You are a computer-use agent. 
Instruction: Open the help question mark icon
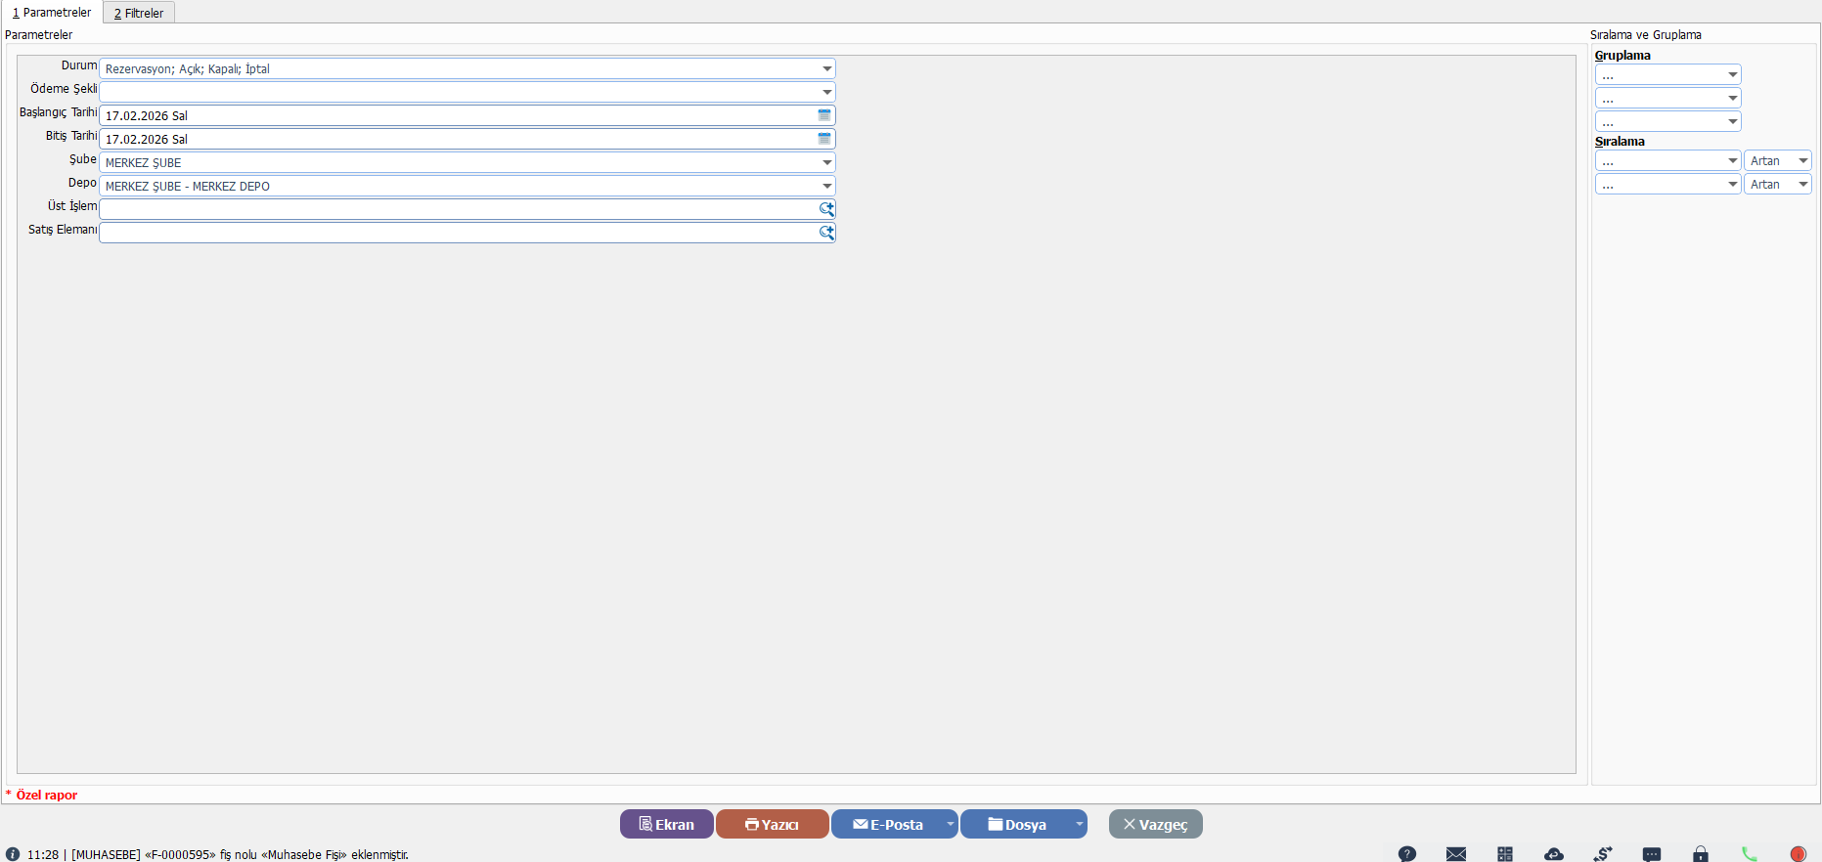pyautogui.click(x=1406, y=853)
